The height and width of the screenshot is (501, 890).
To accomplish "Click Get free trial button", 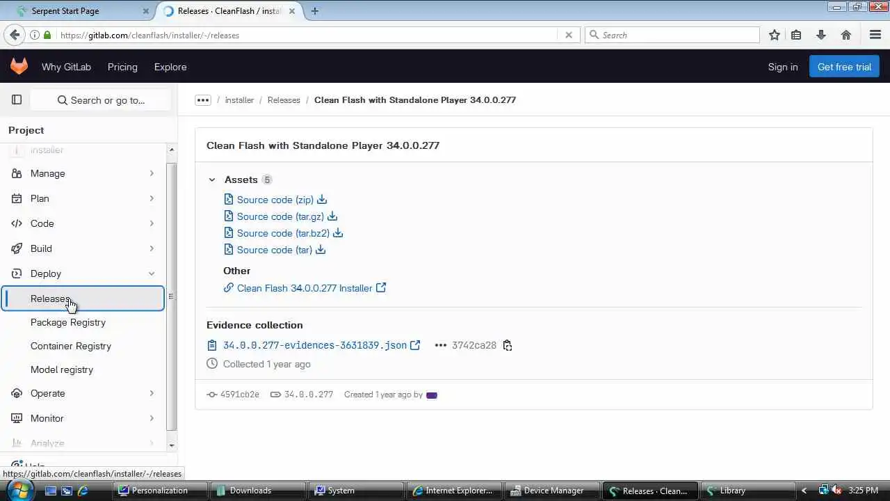I will pos(844,67).
